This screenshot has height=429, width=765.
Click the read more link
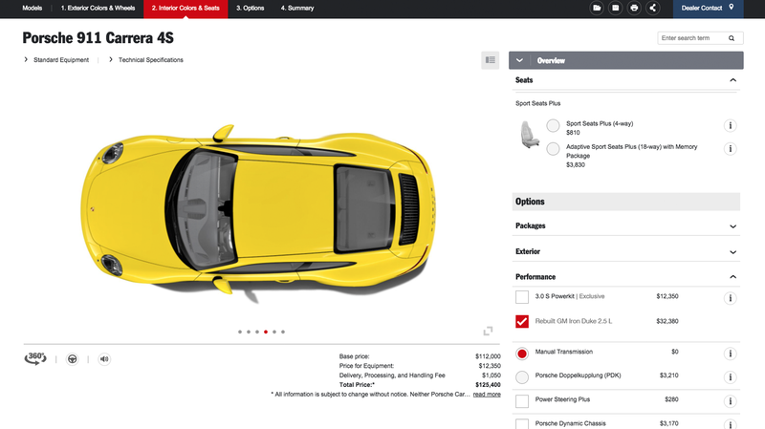487,395
